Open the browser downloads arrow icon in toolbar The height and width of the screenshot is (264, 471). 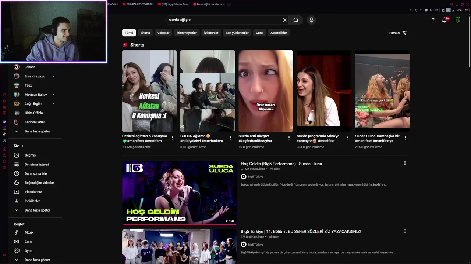pos(453,10)
